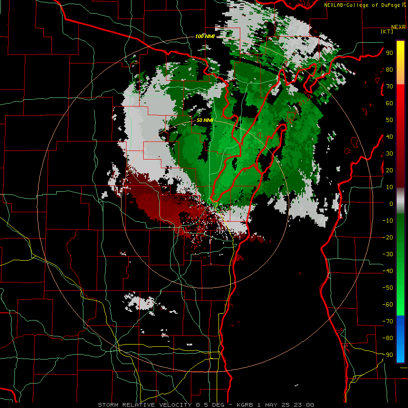Click the 70 value on velocity scale
This screenshot has width=408, height=408.
(389, 87)
